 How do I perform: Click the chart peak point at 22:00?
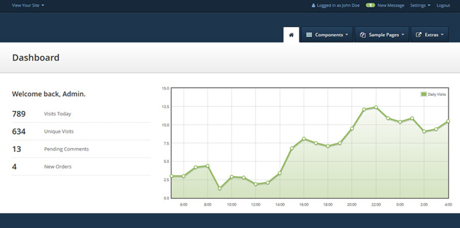point(376,107)
